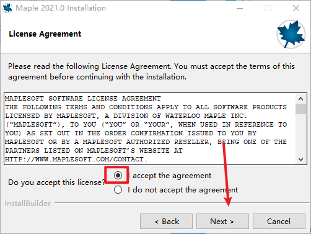The height and width of the screenshot is (234, 311).
Task: Click the 'Maple 2021.0 Installation' title bar text
Action: pos(61,8)
